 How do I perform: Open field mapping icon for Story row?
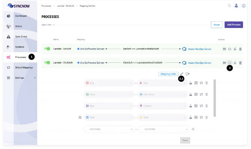point(201,94)
